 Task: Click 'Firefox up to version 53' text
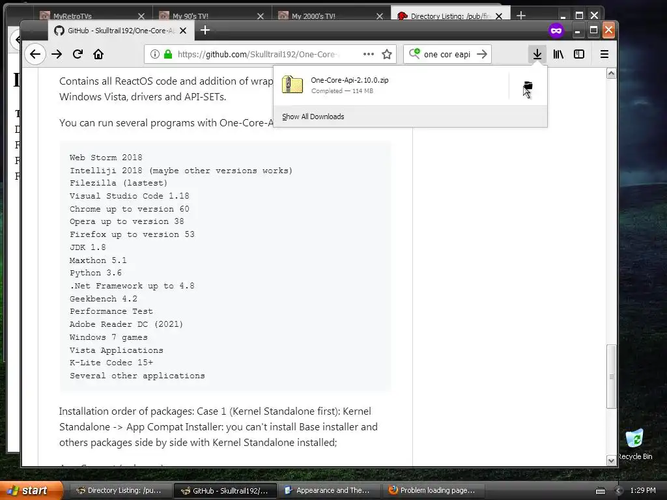coord(132,234)
